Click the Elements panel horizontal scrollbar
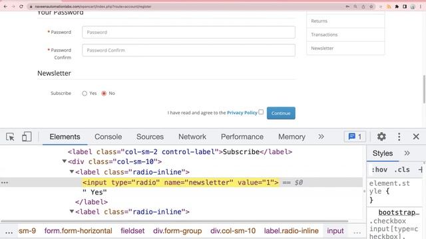The width and height of the screenshot is (426, 239). click(174, 221)
